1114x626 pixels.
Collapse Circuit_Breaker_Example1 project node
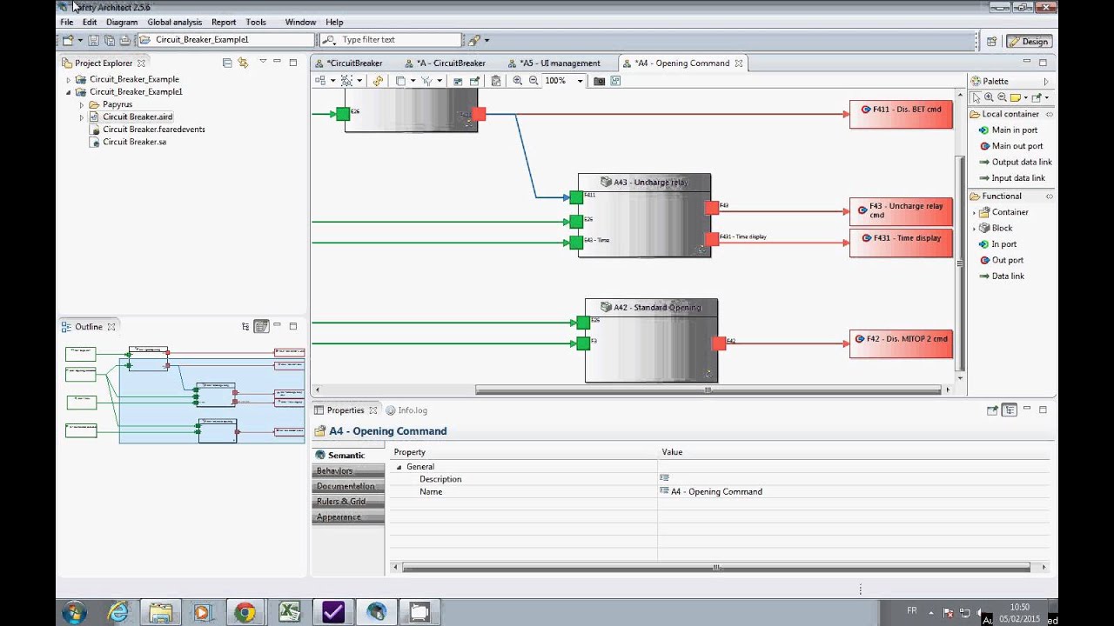(69, 92)
